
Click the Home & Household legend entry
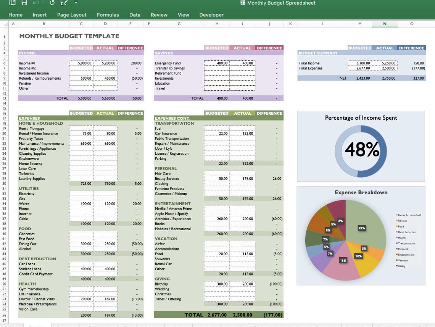pos(408,215)
